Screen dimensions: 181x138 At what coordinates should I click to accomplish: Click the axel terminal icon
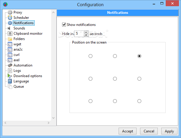[x=10, y=60]
